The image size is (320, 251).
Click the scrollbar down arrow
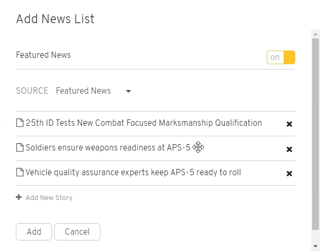coord(315,246)
